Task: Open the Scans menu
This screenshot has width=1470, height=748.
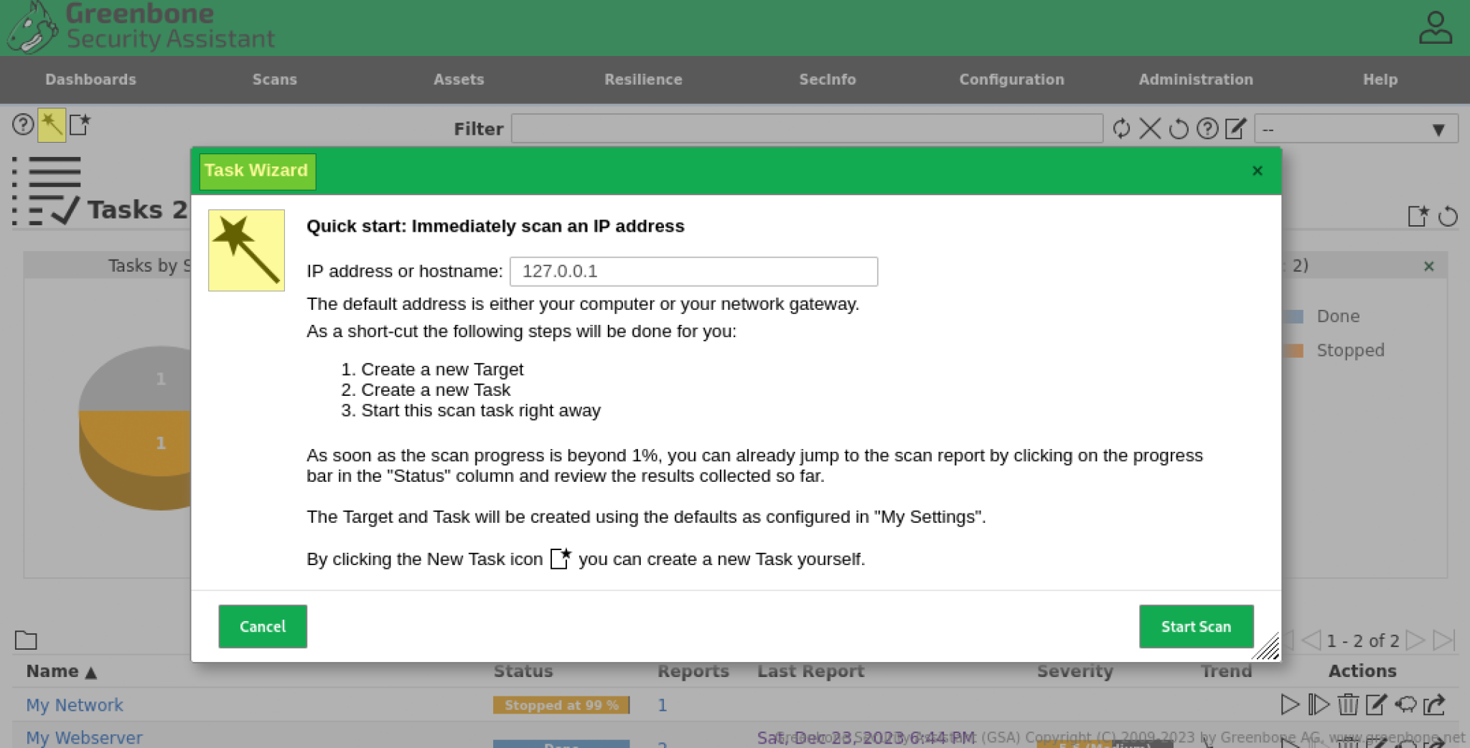Action: 274,80
